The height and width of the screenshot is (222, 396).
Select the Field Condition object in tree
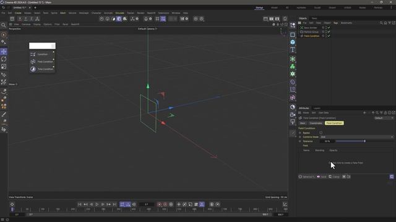312,36
